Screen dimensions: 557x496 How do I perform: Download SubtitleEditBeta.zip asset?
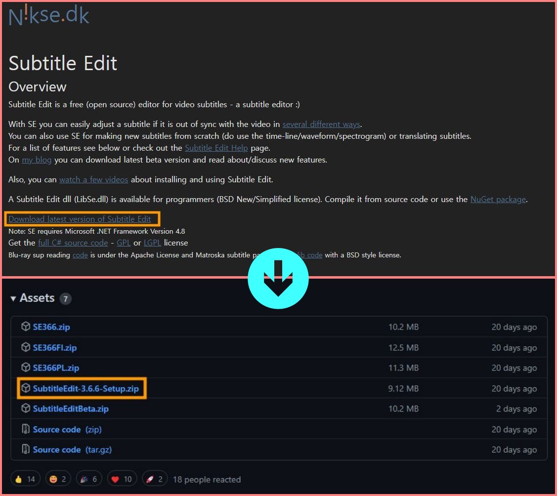click(71, 409)
